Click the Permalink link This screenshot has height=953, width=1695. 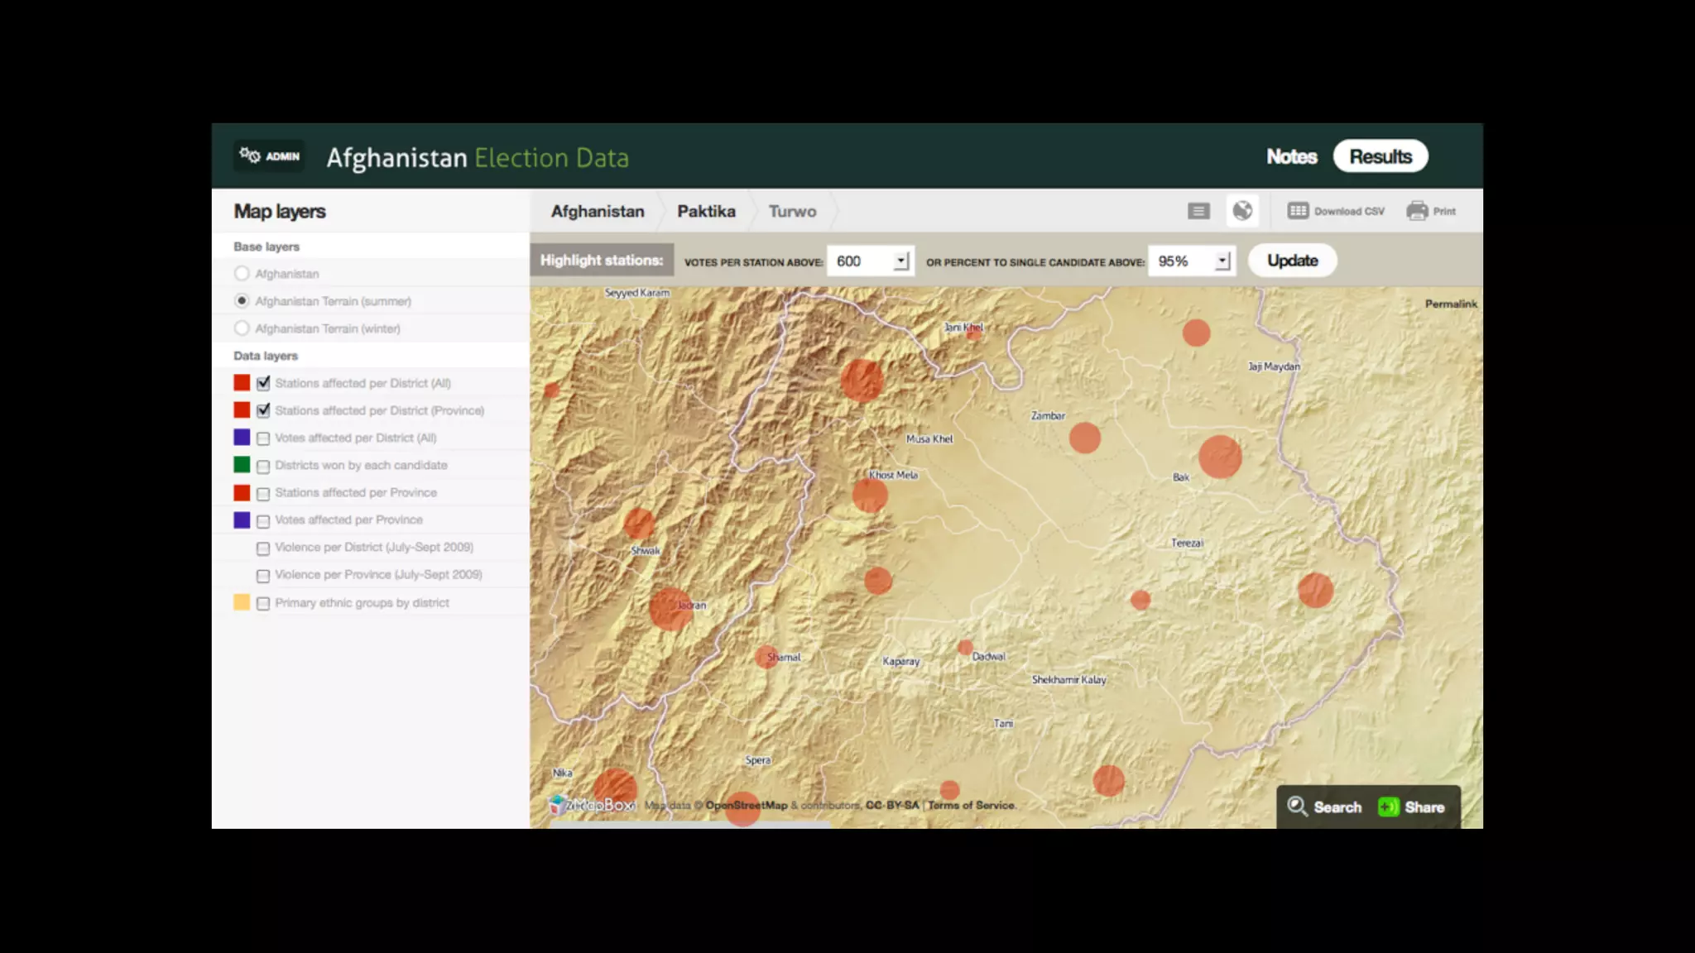point(1450,304)
